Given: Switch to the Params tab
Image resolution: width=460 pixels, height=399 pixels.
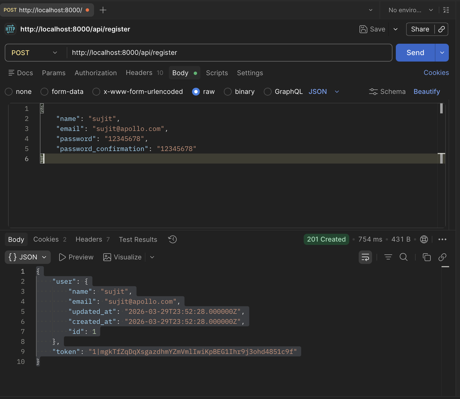Looking at the screenshot, I should click(x=54, y=73).
